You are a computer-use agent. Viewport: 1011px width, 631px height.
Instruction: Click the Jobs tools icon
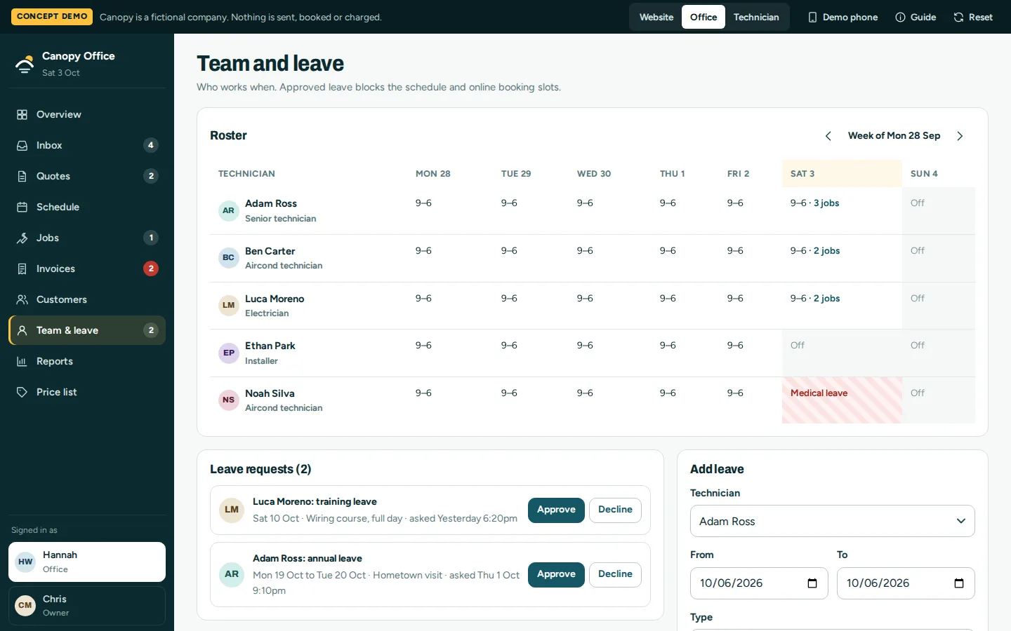[x=22, y=238]
